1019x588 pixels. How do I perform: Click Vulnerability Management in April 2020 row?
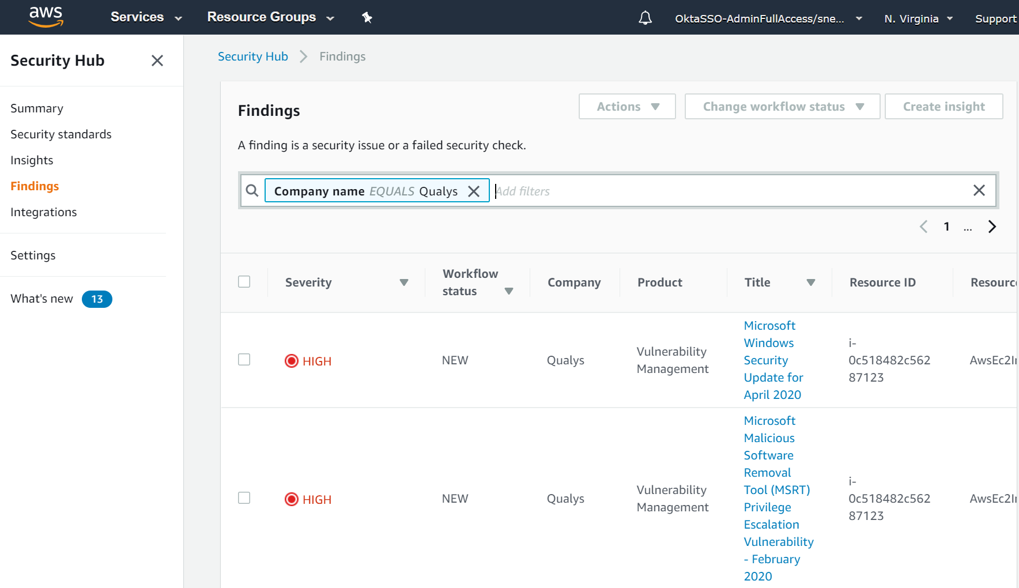(673, 360)
